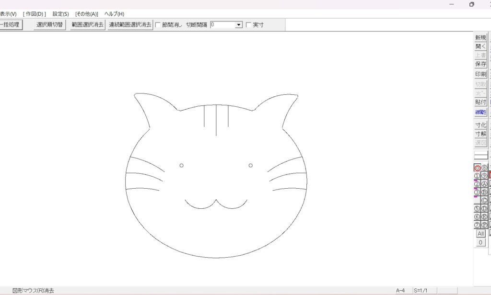The width and height of the screenshot is (491, 295).
Task: Click the 保存 (Save) toolbar button
Action: click(480, 64)
